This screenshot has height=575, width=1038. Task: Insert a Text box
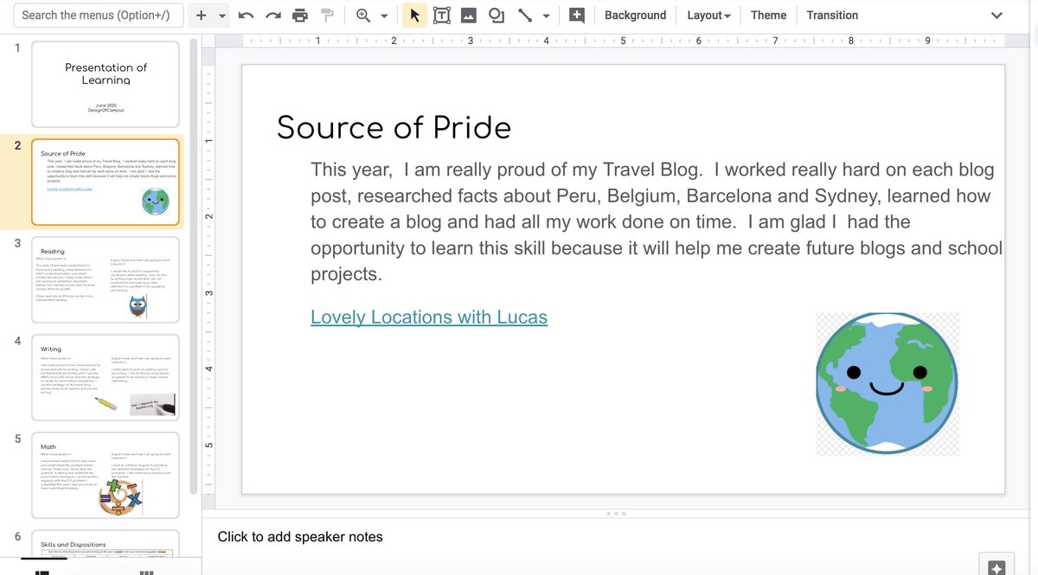(441, 16)
